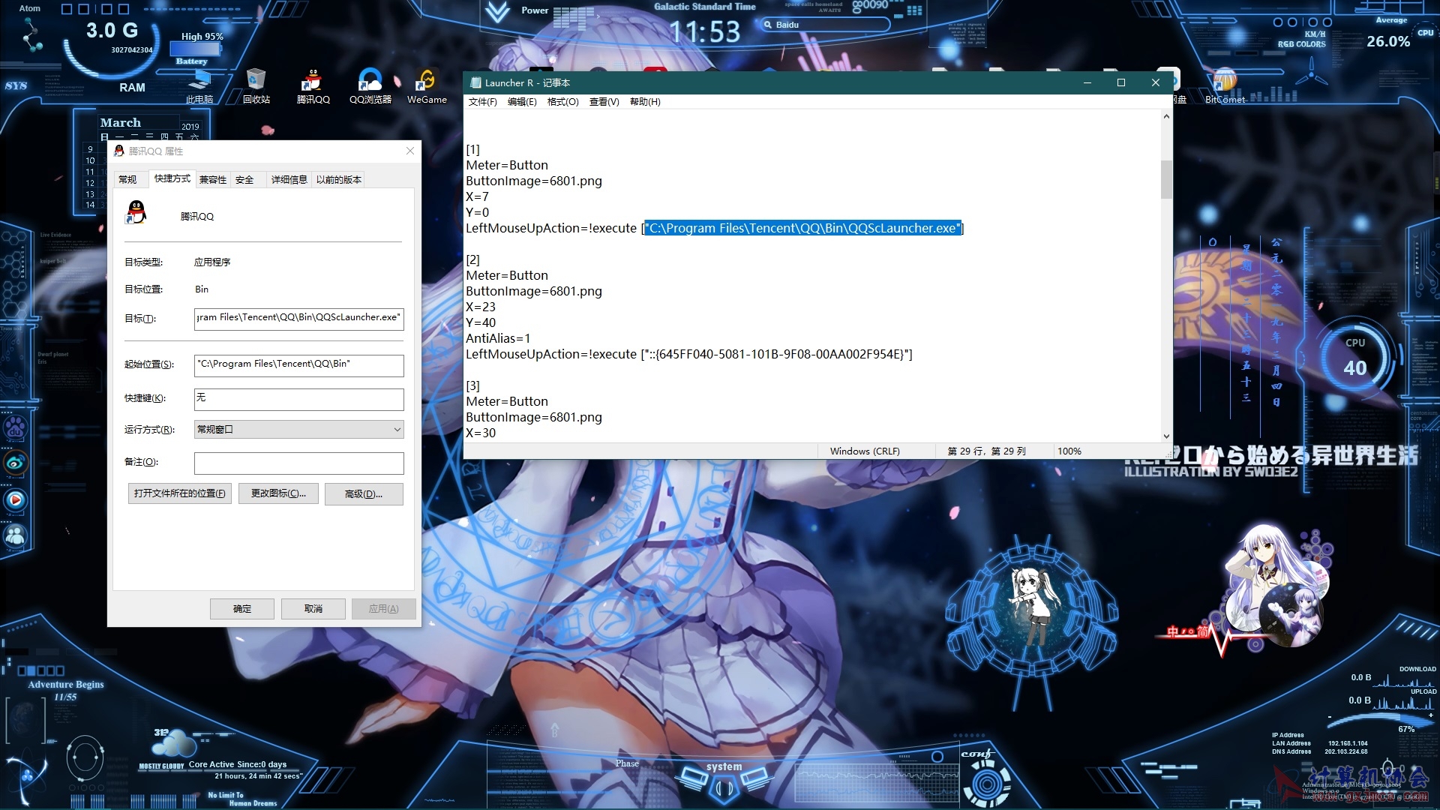This screenshot has height=810, width=1440.
Task: Click the Notepad scrollbar up arrow
Action: coord(1166,116)
